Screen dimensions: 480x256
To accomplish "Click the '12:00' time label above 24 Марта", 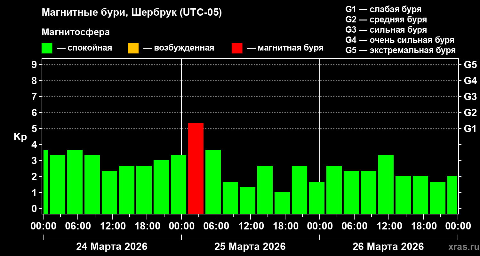I will pos(112,226).
